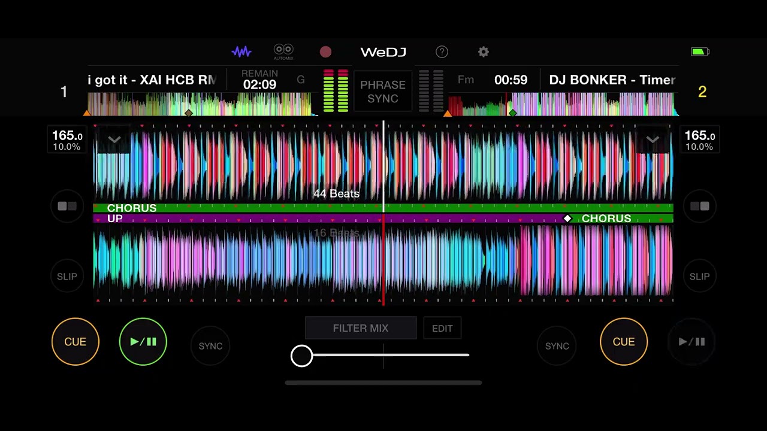Toggle deck 2 layout switch icon
The width and height of the screenshot is (767, 431).
click(x=699, y=206)
